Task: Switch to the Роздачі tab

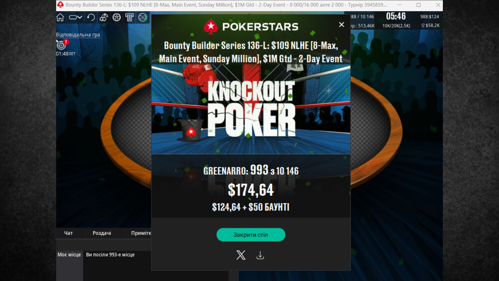Action: pyautogui.click(x=102, y=233)
